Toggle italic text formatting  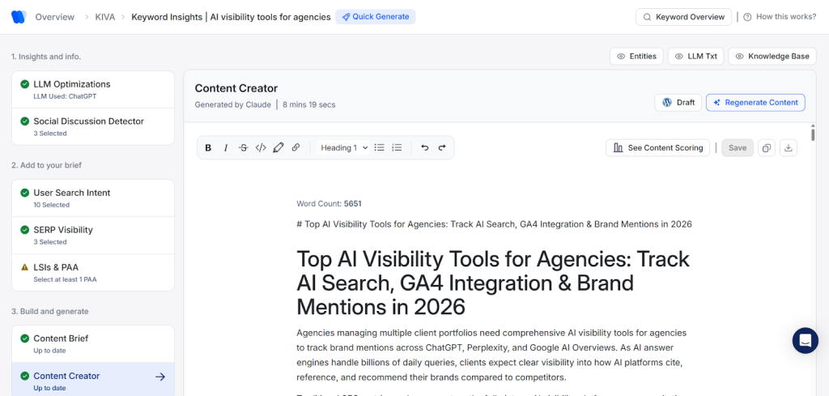pyautogui.click(x=226, y=148)
